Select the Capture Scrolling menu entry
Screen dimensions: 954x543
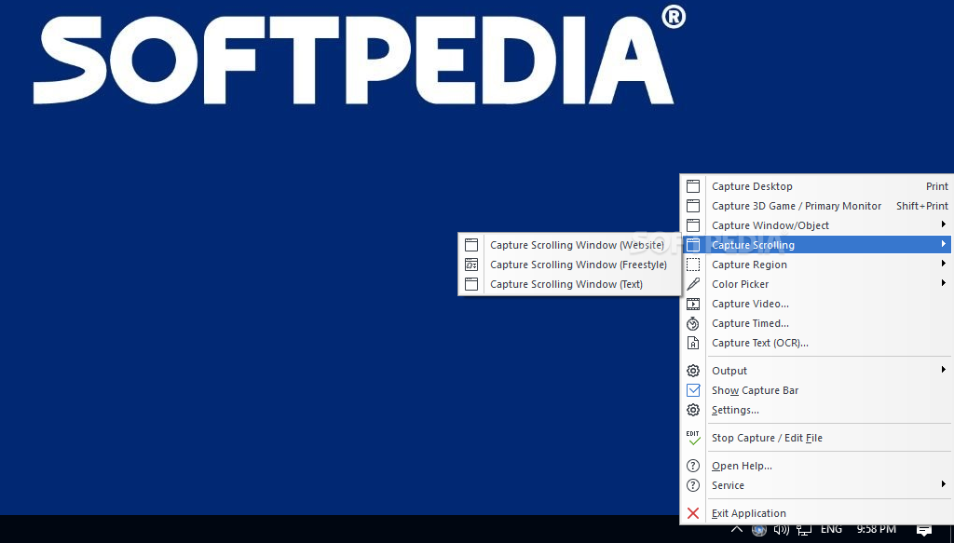(816, 244)
